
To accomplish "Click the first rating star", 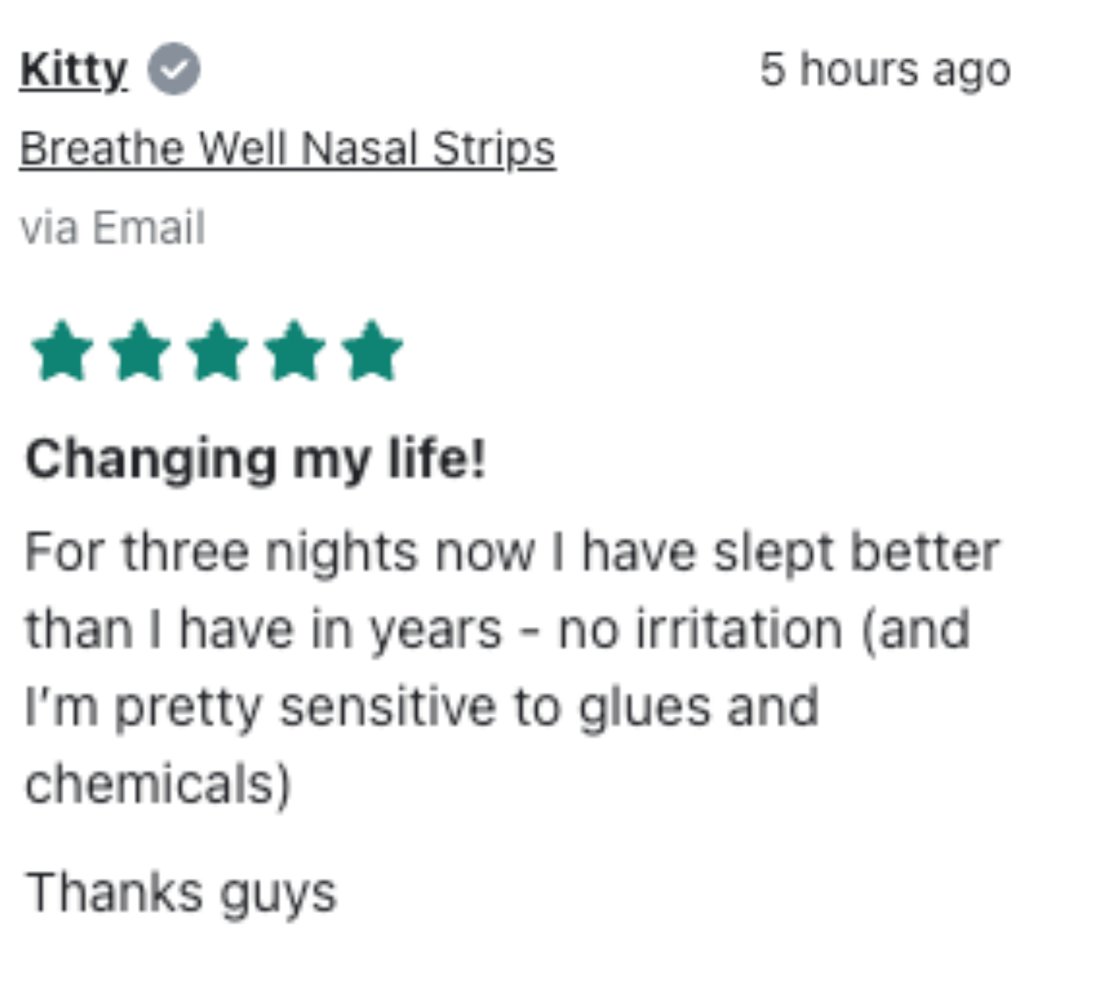I will 62,352.
